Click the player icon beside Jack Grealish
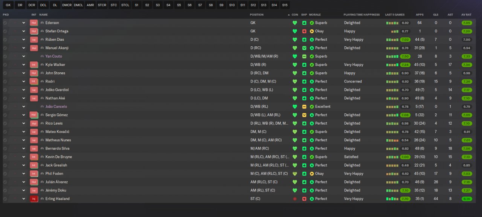482x217 pixels. pyautogui.click(x=42, y=165)
